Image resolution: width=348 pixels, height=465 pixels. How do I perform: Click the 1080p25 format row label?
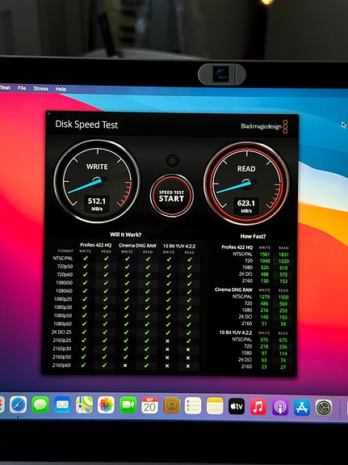[x=63, y=299]
